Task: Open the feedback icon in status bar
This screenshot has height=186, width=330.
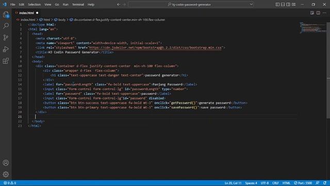Action: tap(318, 183)
